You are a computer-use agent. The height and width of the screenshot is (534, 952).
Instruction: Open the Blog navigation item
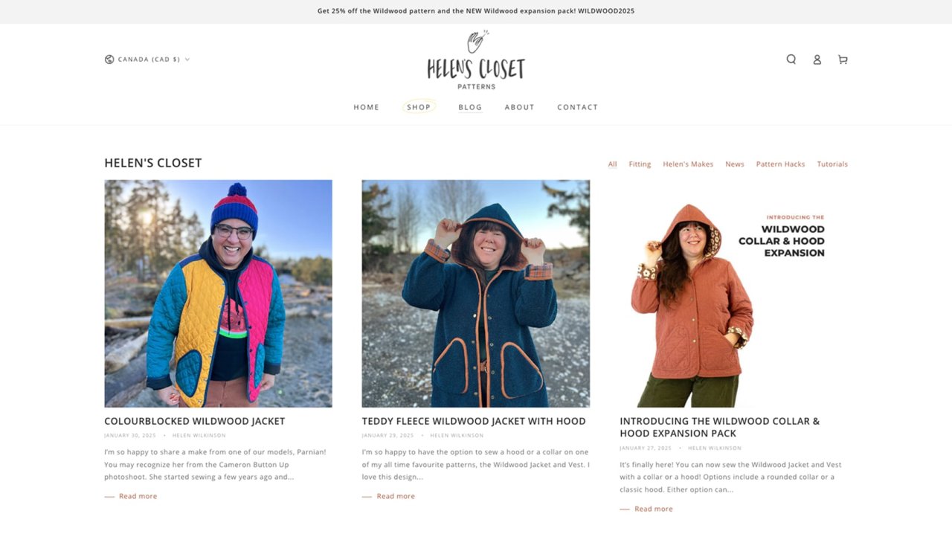pos(470,107)
